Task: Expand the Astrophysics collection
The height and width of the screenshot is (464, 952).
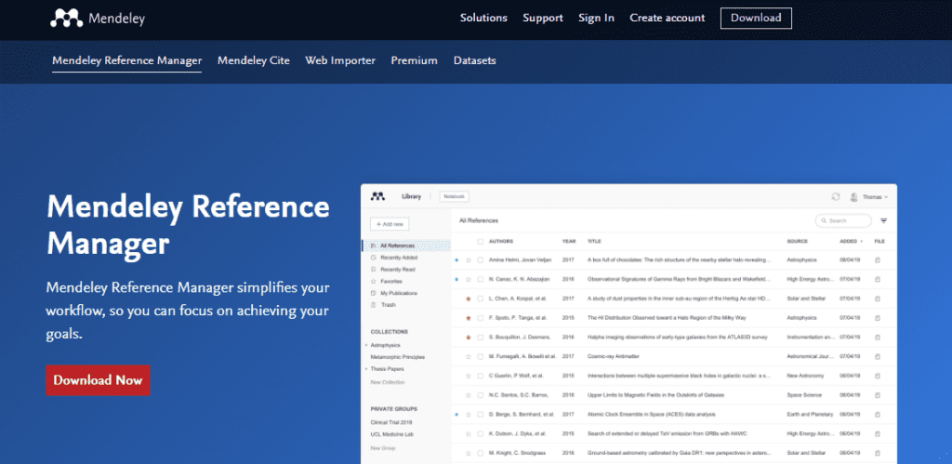Action: tap(365, 345)
